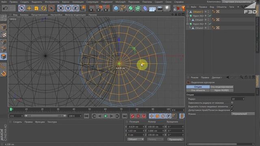Click Record active objects red button

point(132,116)
